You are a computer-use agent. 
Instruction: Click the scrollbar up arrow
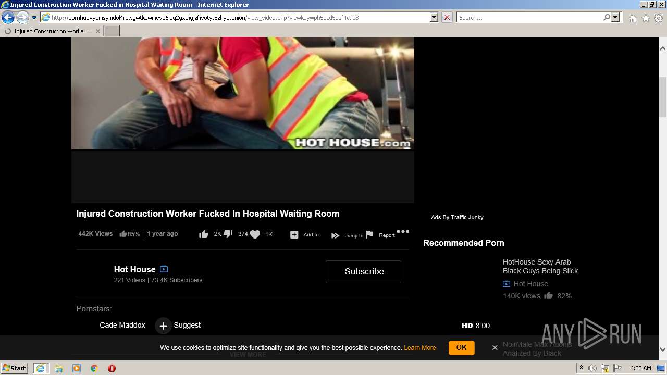[663, 48]
